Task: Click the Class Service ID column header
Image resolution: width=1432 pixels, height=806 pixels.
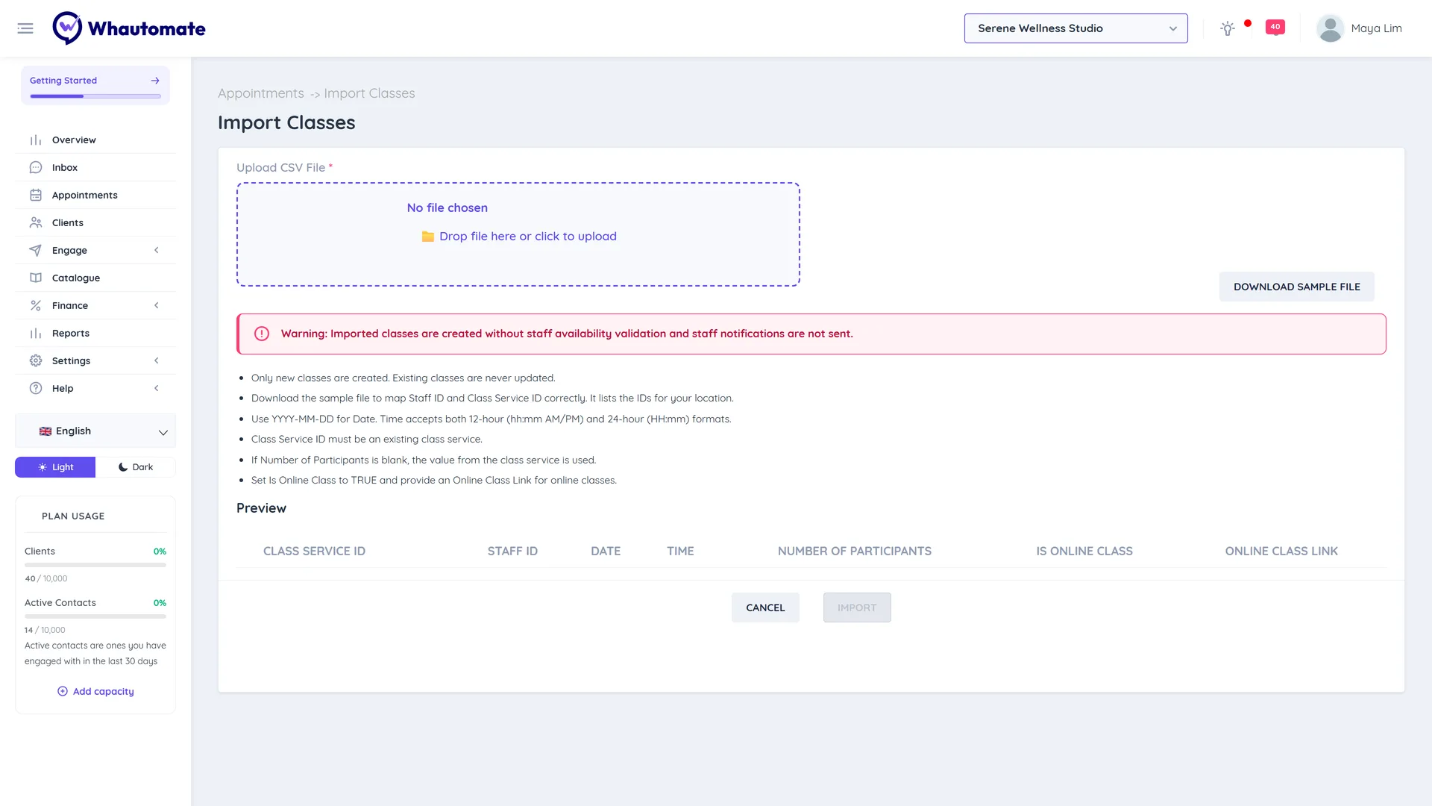Action: tap(314, 552)
